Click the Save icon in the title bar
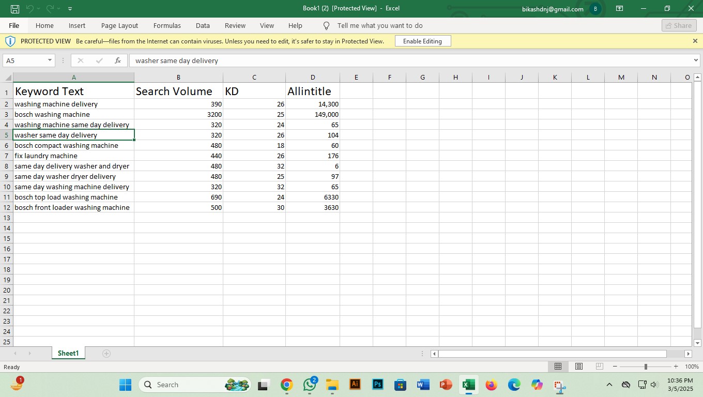Screen dimensions: 703x397 coord(15,9)
